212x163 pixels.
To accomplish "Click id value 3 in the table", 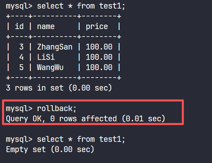I will [x=21, y=47].
